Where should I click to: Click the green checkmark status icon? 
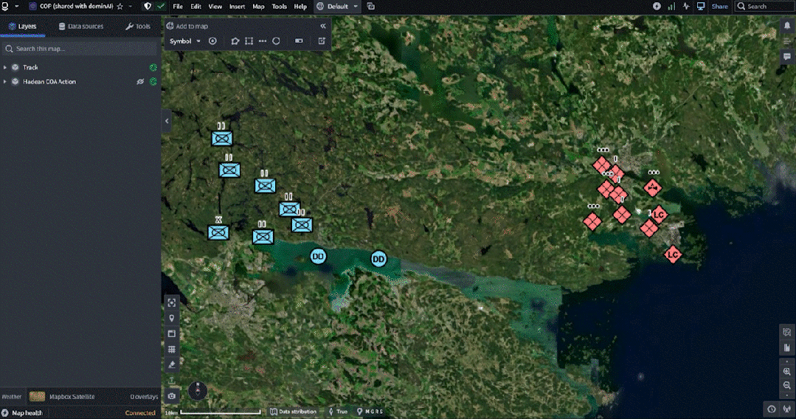161,7
